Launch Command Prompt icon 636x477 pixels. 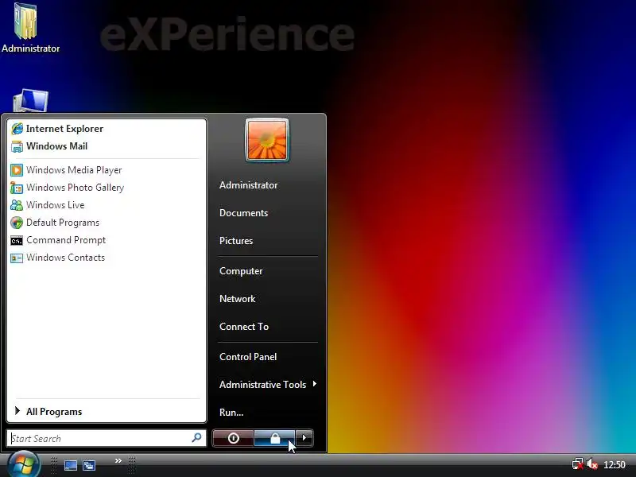click(17, 241)
